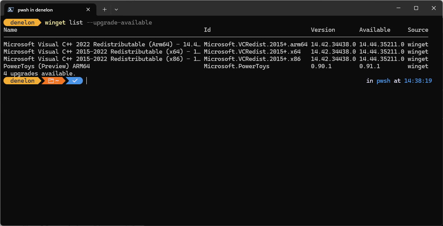This screenshot has height=226, width=443.
Task: Click the 'winget' command text
Action: 55,23
